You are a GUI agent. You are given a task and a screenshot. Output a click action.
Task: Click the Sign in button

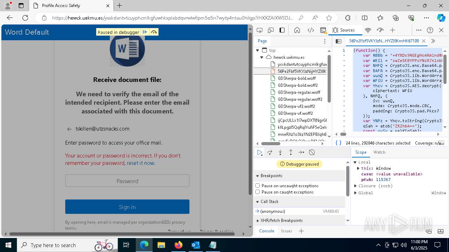tap(127, 207)
